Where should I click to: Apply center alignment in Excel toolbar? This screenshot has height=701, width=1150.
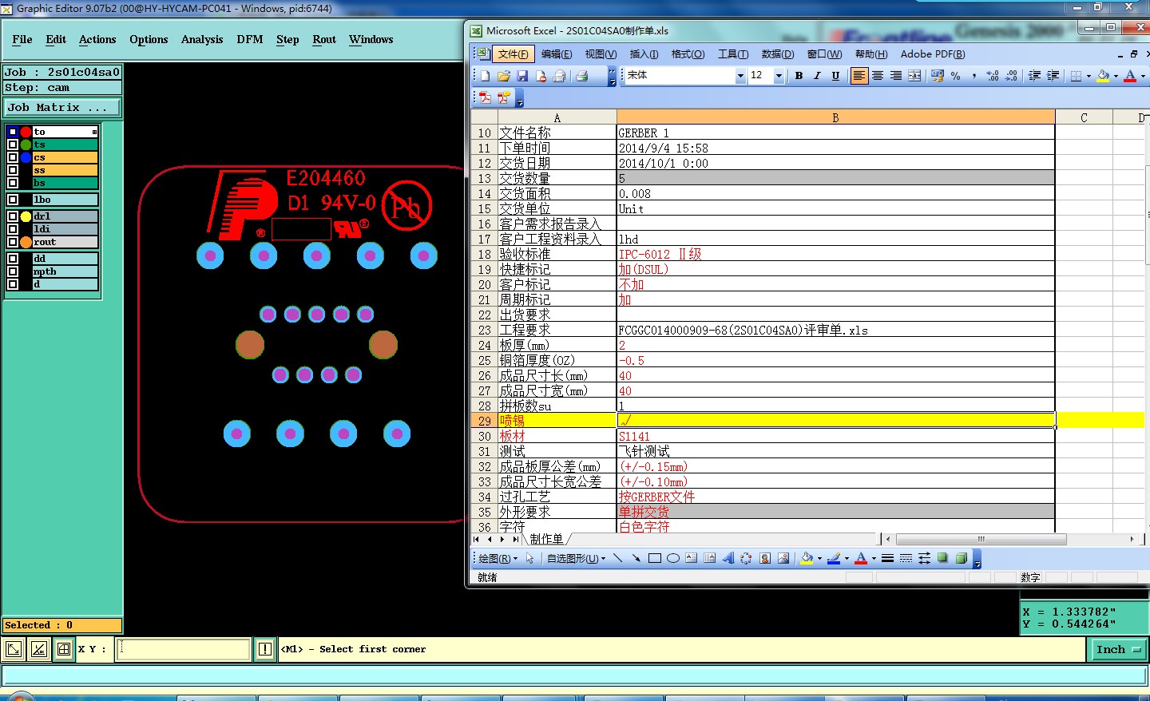[878, 76]
